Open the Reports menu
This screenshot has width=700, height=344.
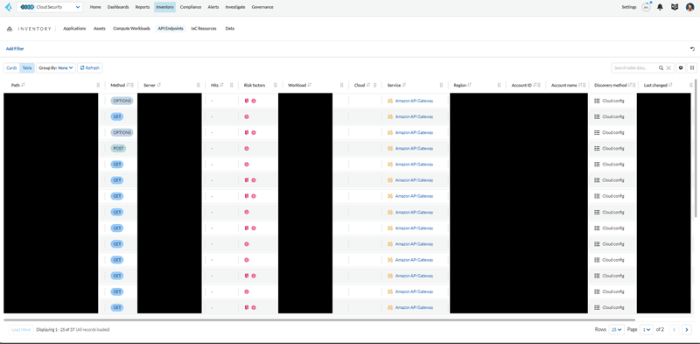143,7
